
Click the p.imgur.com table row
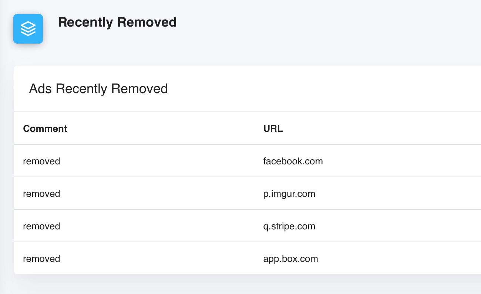point(248,194)
